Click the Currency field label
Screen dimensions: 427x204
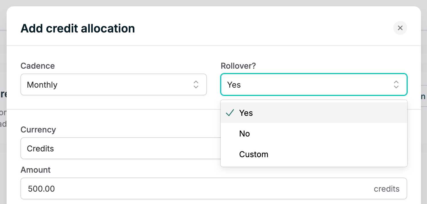tap(38, 130)
